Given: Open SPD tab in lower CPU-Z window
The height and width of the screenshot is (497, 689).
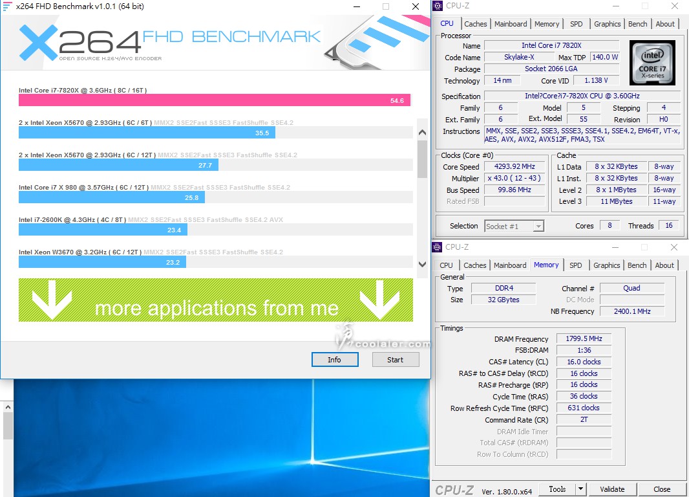Looking at the screenshot, I should (x=576, y=265).
